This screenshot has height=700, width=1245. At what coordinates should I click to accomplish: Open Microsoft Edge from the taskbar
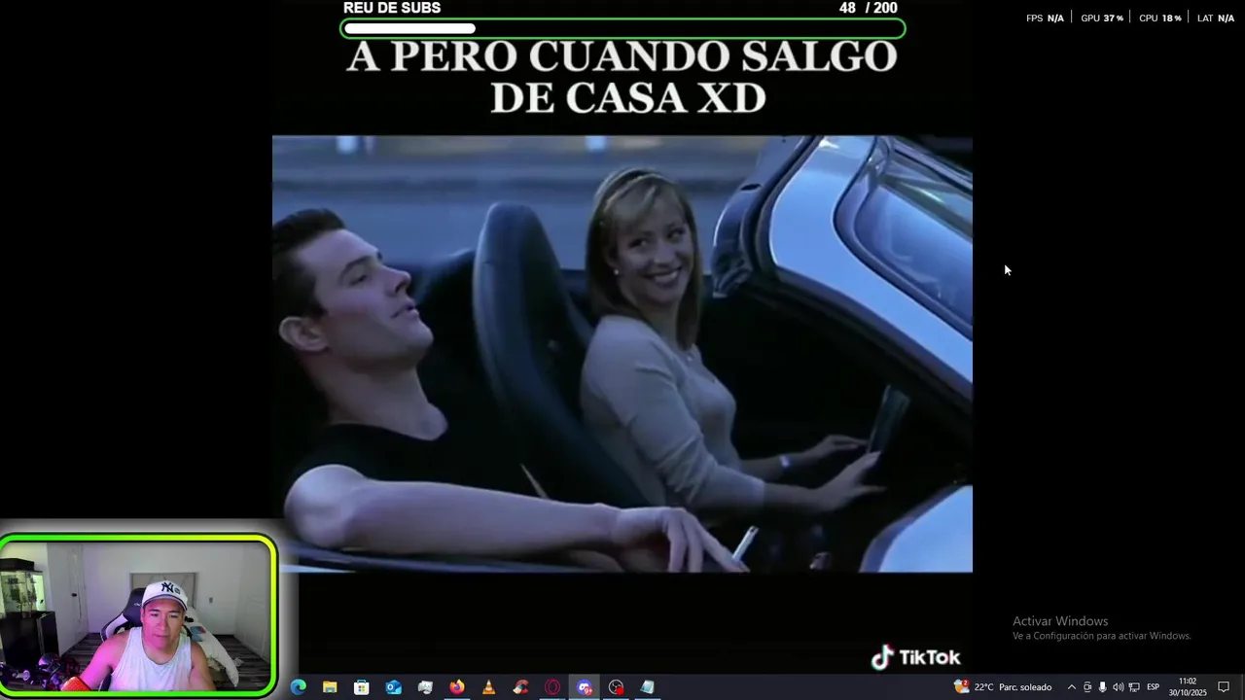299,687
